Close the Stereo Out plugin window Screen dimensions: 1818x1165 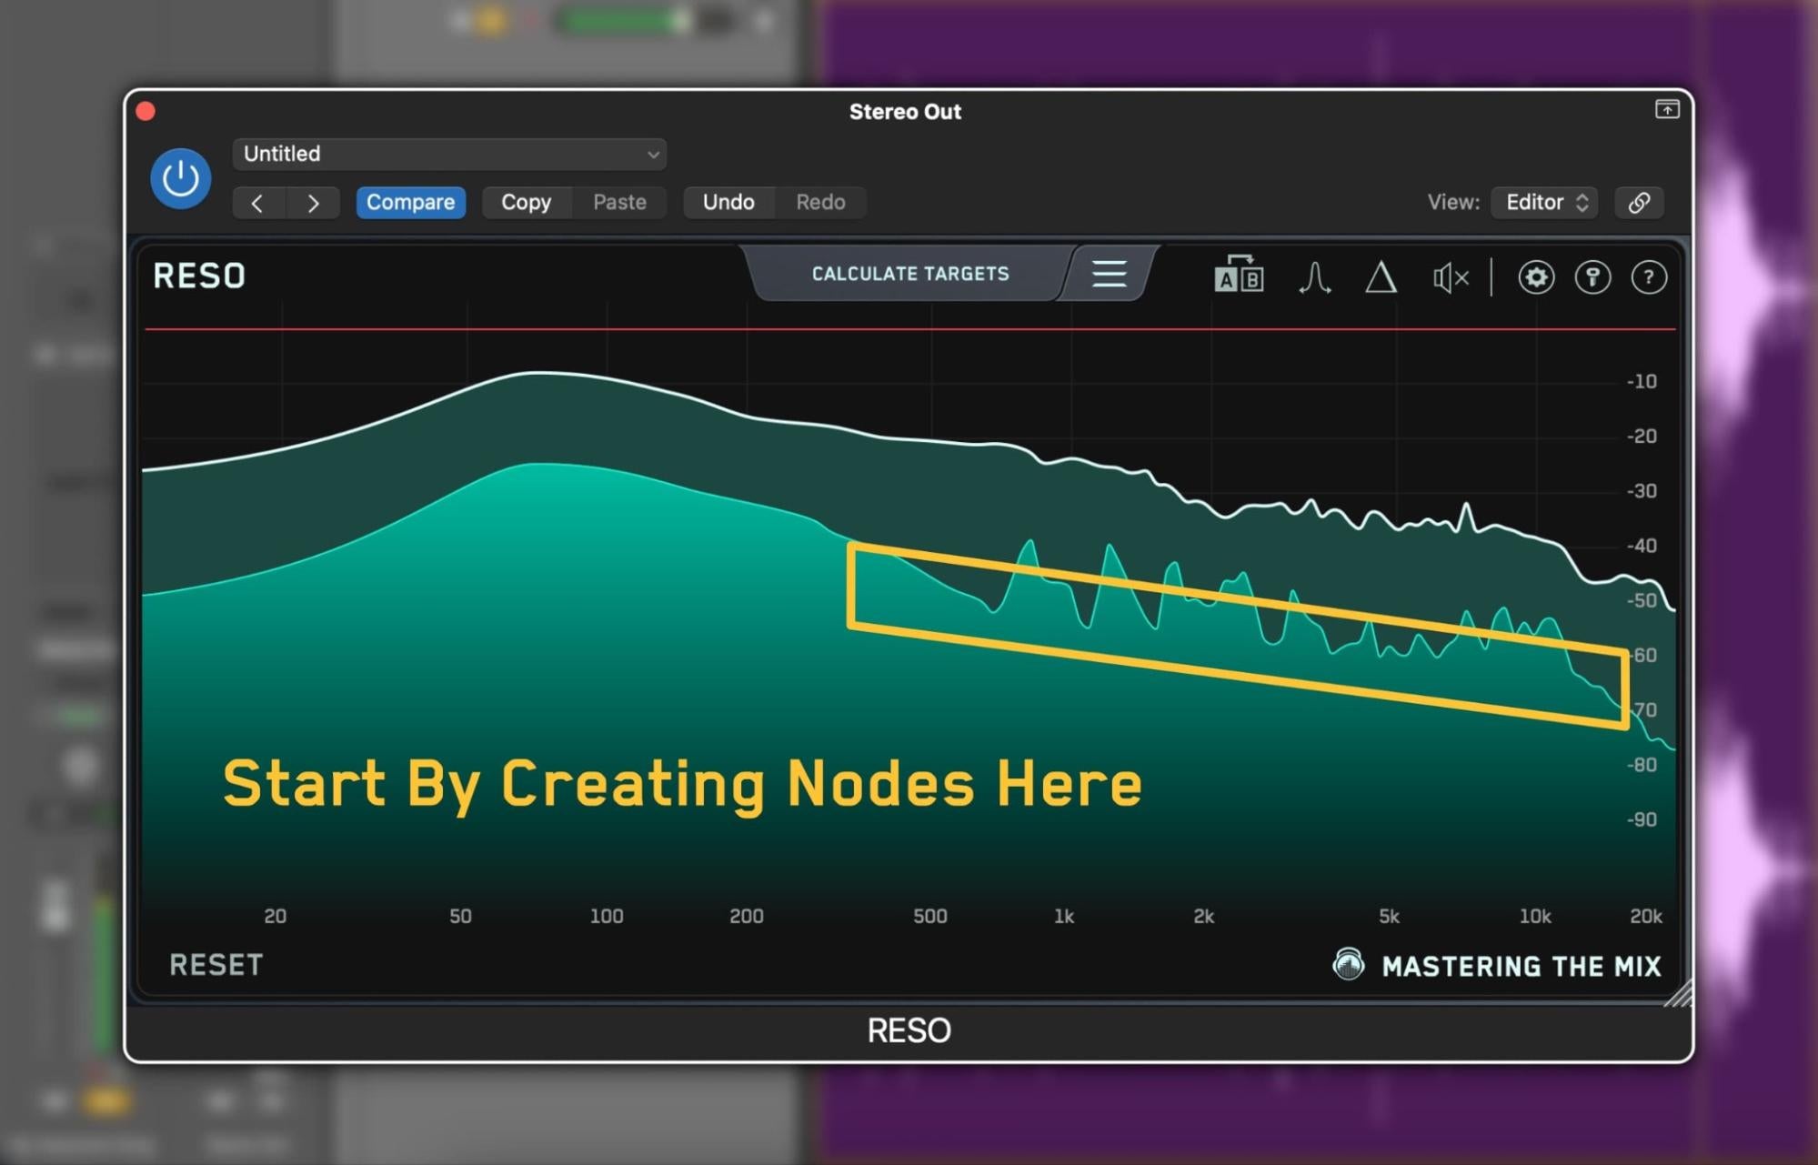click(x=146, y=111)
